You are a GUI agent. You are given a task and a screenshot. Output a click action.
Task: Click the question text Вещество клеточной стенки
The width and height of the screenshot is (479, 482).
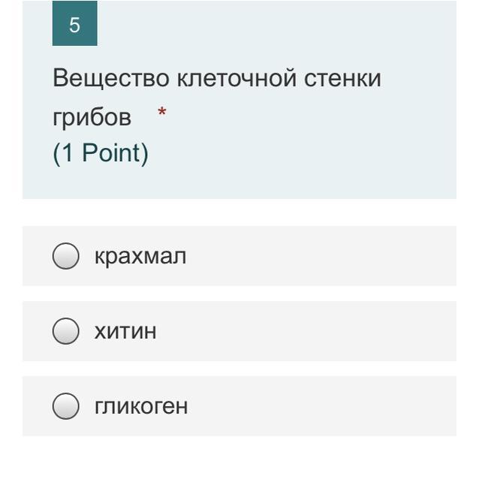217,78
